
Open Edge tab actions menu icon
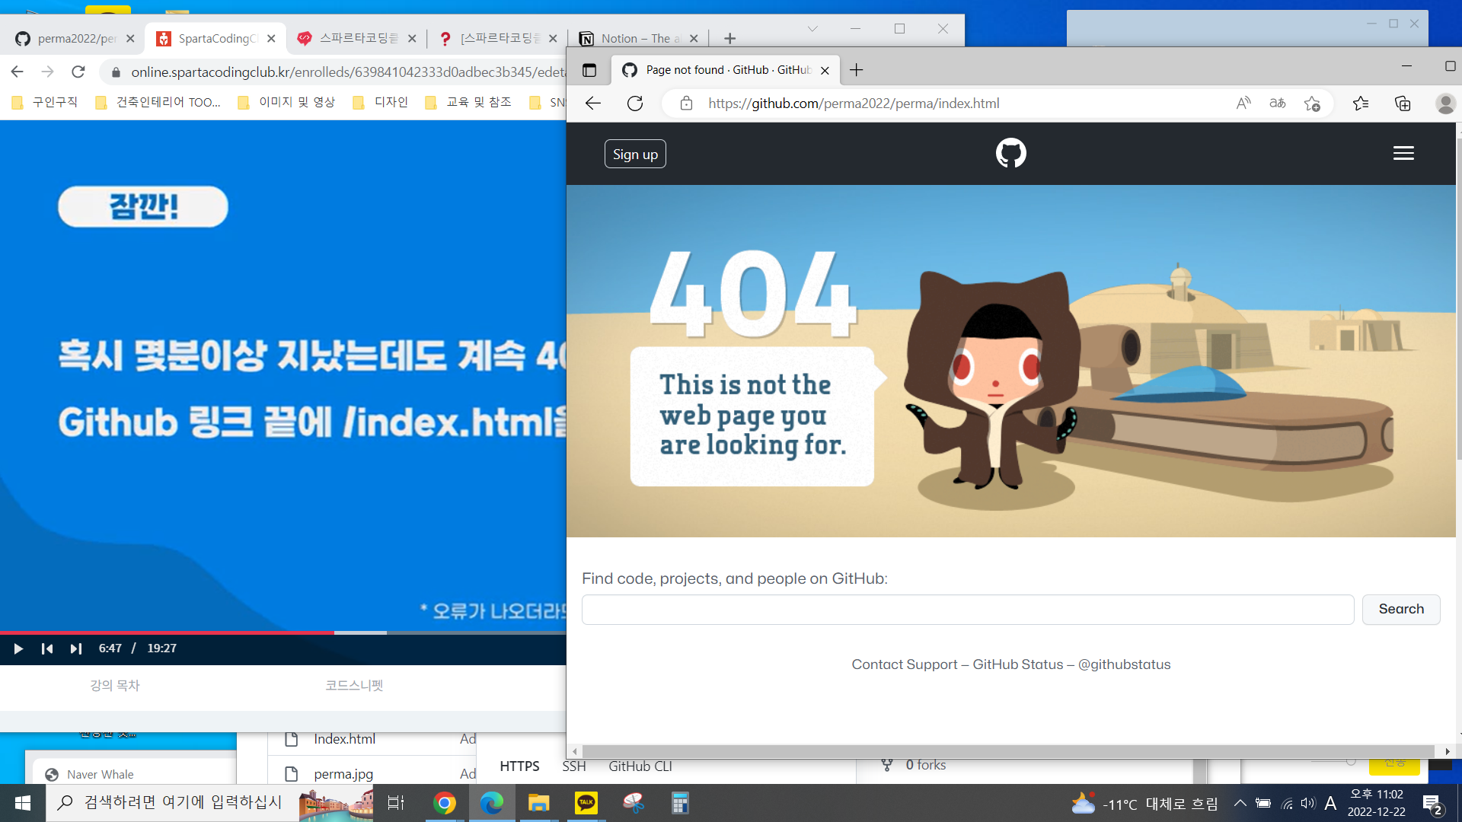point(589,70)
